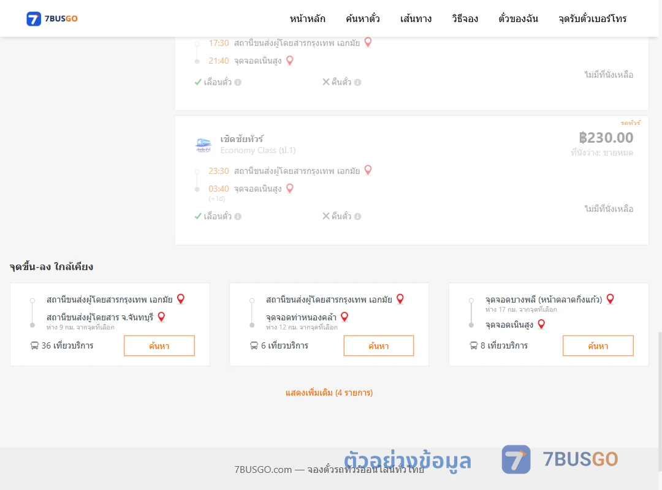Click map pin next to 21:40 จุดจอดเนินสูง

[x=289, y=61]
